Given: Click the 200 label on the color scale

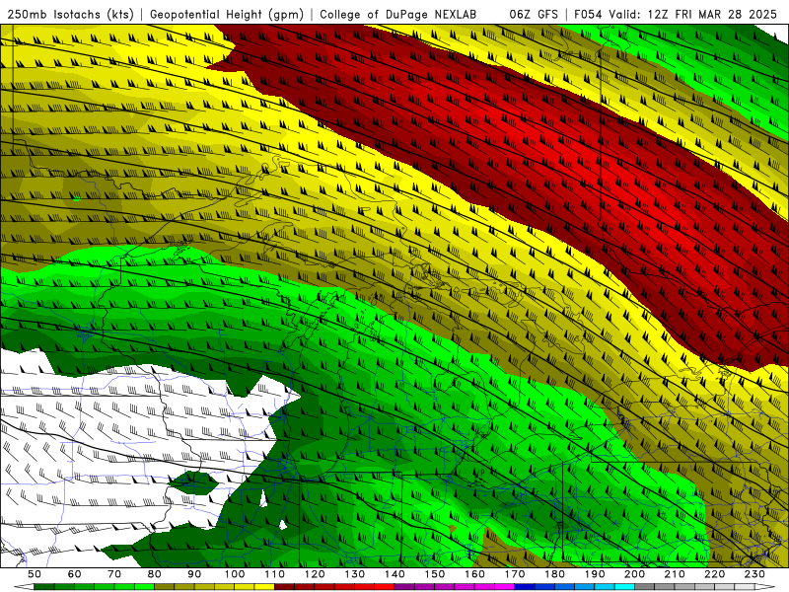Looking at the screenshot, I should tap(634, 574).
